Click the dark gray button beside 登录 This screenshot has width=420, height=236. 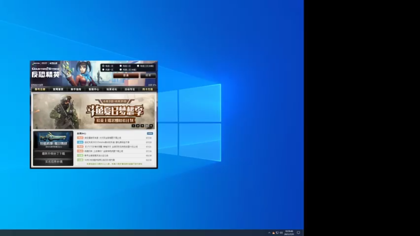point(148,76)
